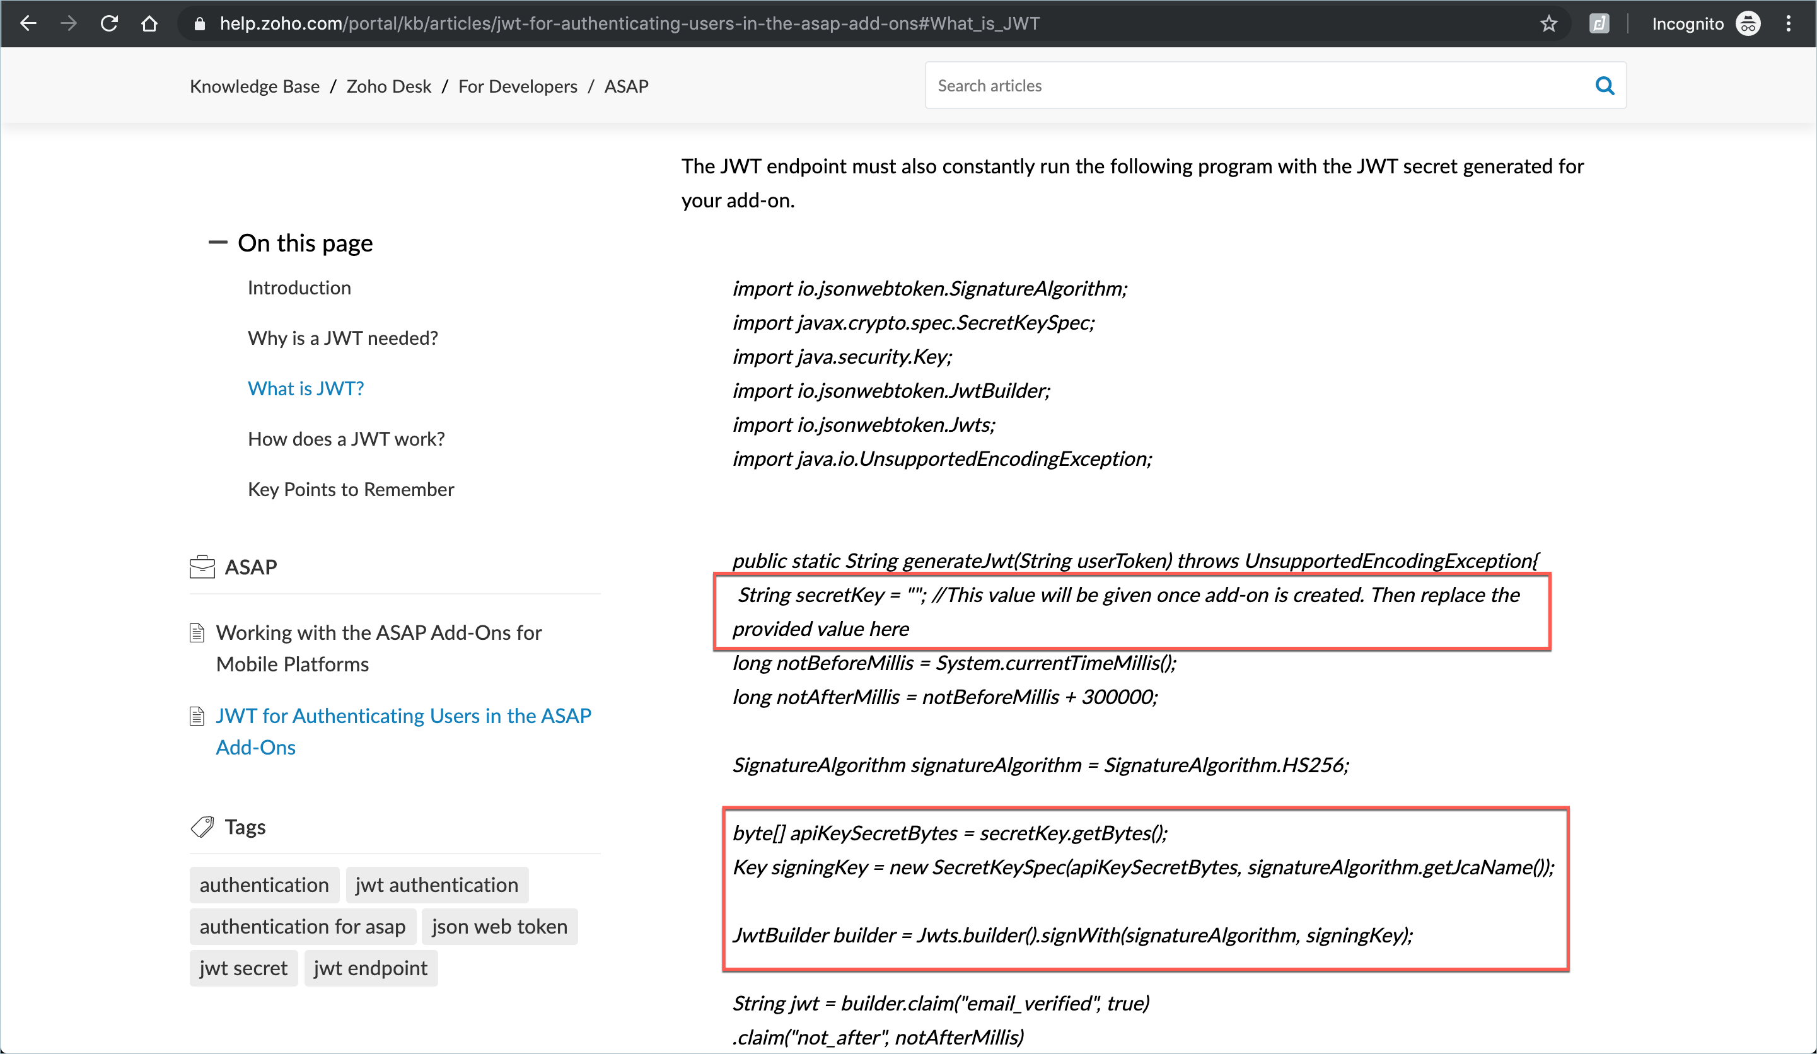
Task: Bookmark this page with the star icon
Action: pyautogui.click(x=1548, y=24)
